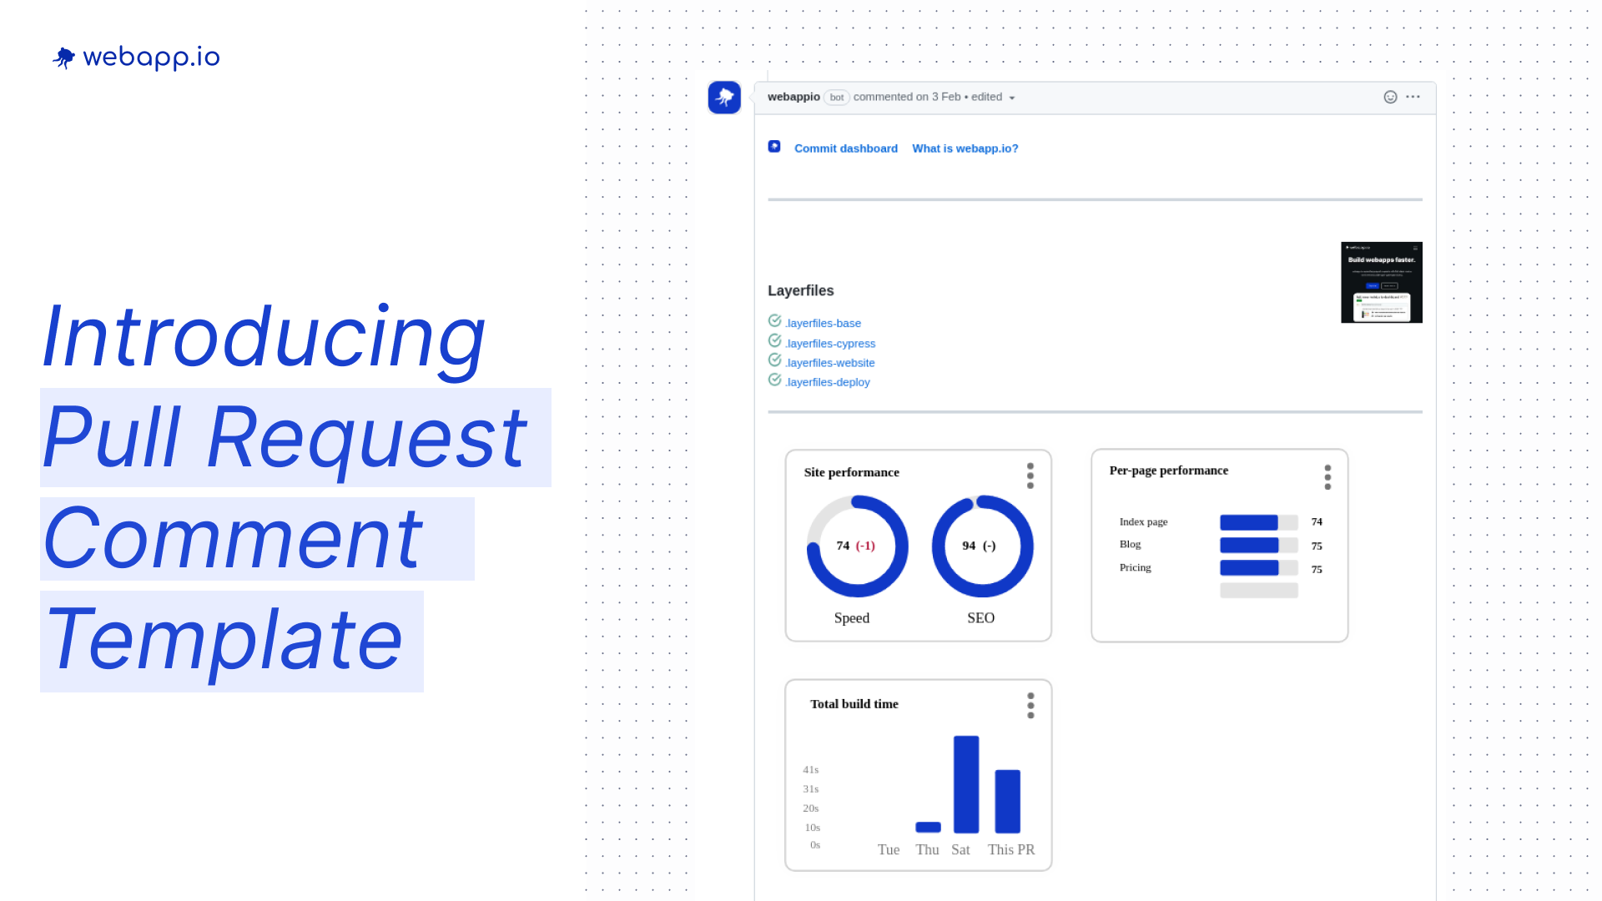This screenshot has height=901, width=1602.
Task: Click the Total build time card title
Action: coord(854,704)
